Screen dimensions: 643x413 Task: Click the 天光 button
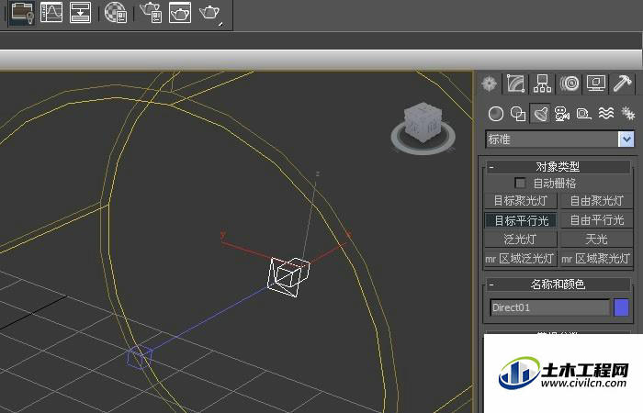(x=596, y=240)
